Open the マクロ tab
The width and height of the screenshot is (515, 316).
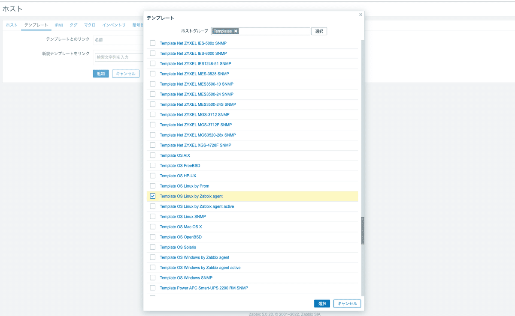coord(90,25)
